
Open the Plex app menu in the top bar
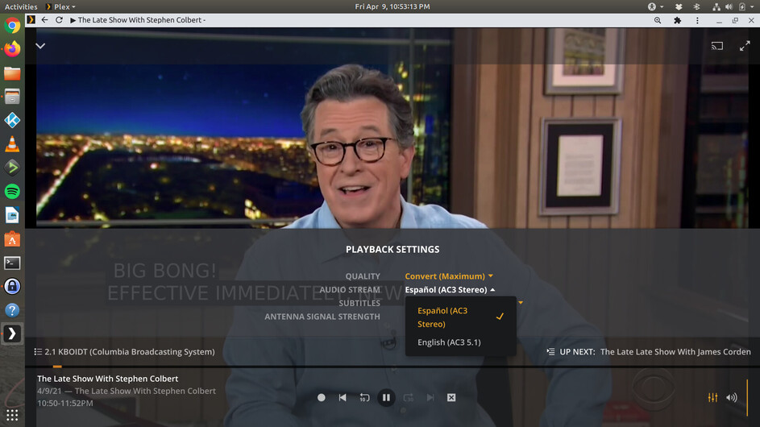pyautogui.click(x=60, y=6)
